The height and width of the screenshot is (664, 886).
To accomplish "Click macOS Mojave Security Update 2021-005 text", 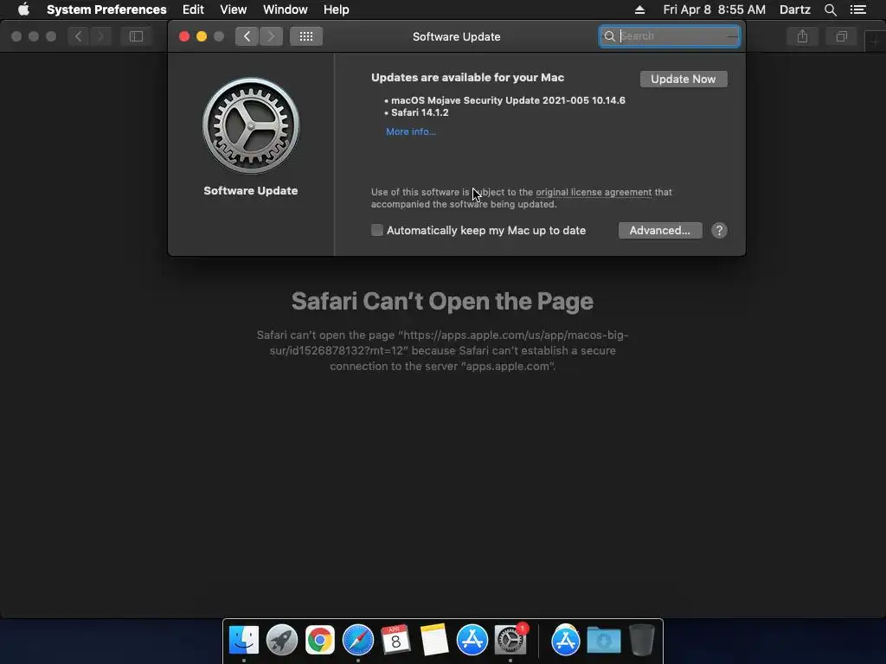I will click(508, 100).
